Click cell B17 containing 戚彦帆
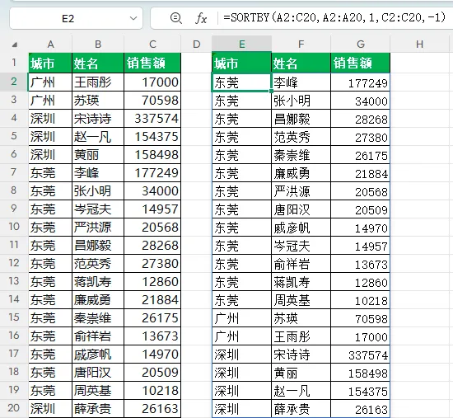This screenshot has height=418, width=453. pyautogui.click(x=98, y=354)
